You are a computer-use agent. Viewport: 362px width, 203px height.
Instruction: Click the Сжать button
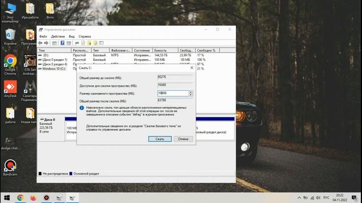click(160, 139)
